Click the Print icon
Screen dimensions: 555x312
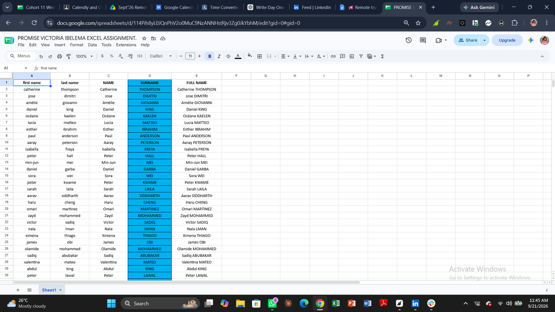60,56
